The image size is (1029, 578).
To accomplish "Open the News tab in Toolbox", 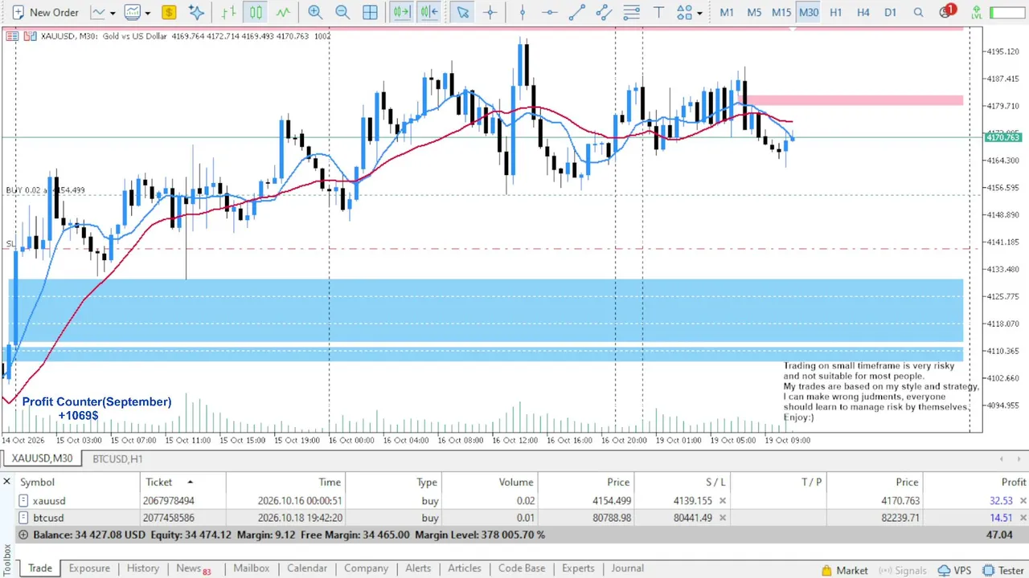I will click(193, 568).
